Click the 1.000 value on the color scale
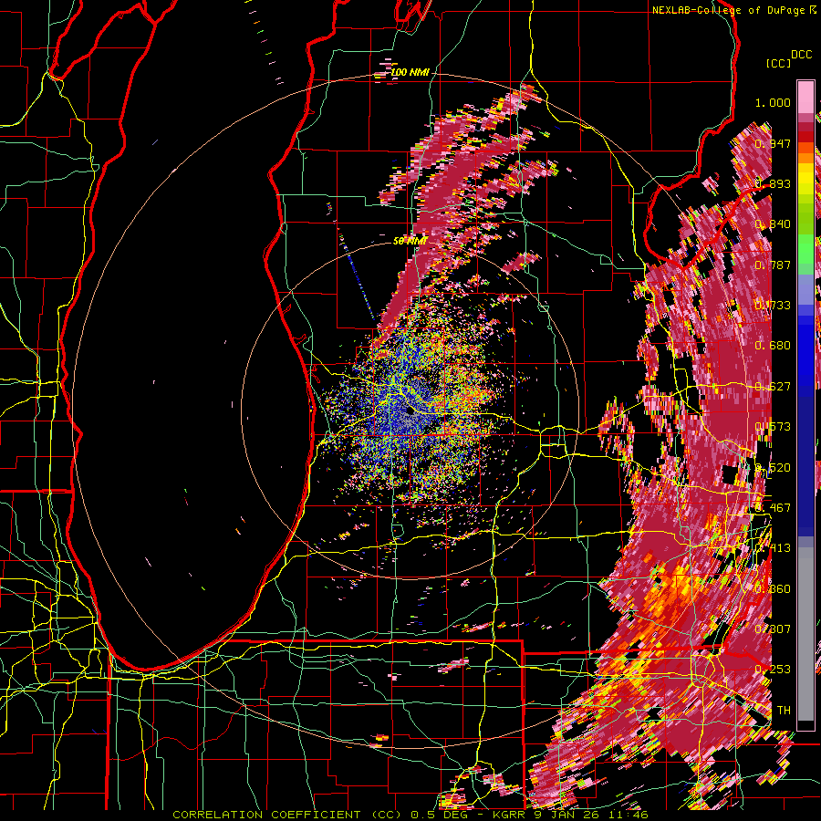 click(773, 102)
